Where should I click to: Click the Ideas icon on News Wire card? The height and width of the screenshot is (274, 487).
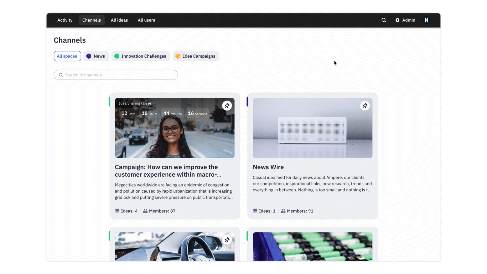click(x=255, y=211)
